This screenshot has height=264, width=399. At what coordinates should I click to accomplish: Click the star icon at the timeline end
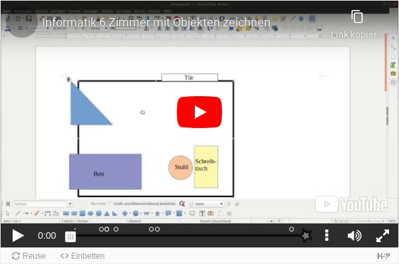point(306,235)
